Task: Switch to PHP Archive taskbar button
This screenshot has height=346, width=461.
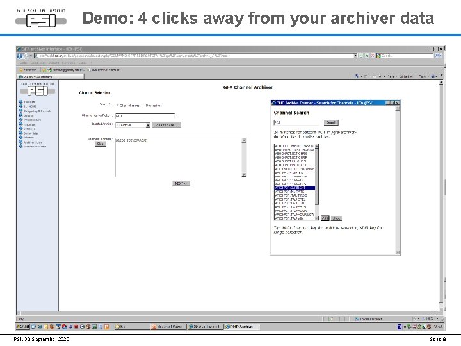Action: [241, 327]
